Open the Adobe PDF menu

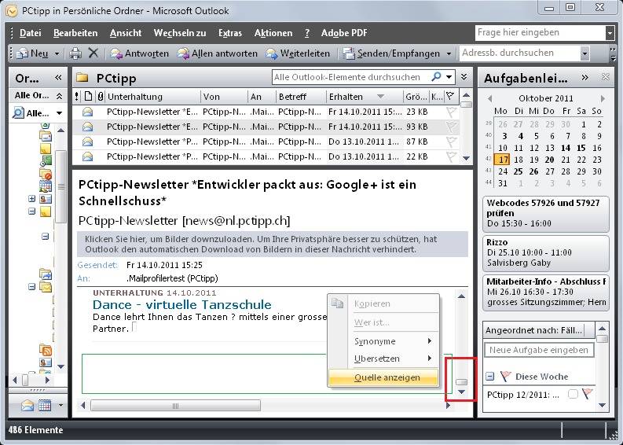[344, 33]
